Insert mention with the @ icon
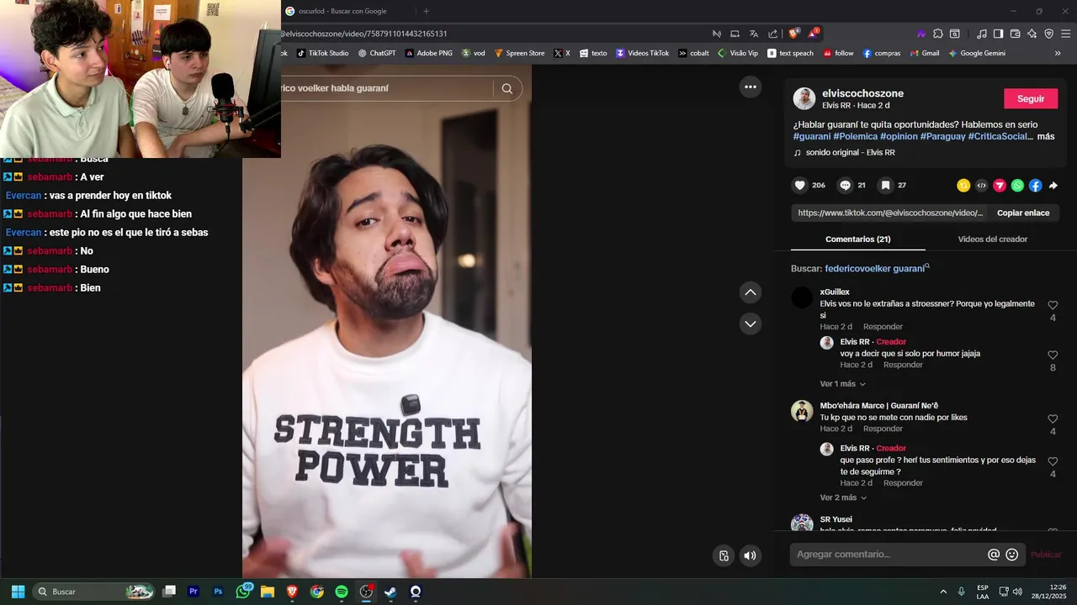The width and height of the screenshot is (1077, 605). click(x=994, y=555)
